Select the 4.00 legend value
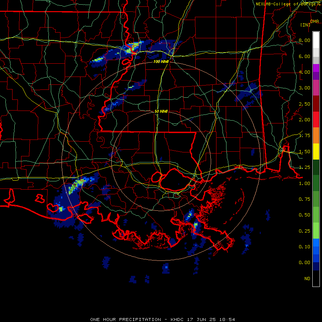The image size is (322, 322). [304, 72]
